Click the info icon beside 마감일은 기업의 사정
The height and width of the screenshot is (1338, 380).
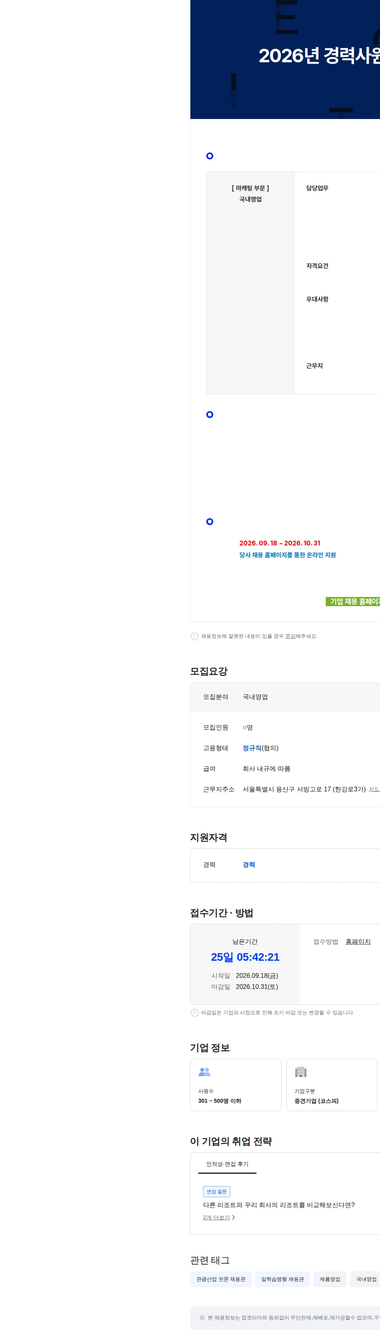pyautogui.click(x=195, y=1012)
